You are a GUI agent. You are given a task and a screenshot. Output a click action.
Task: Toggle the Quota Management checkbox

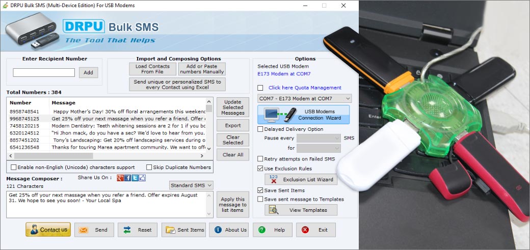(x=260, y=88)
